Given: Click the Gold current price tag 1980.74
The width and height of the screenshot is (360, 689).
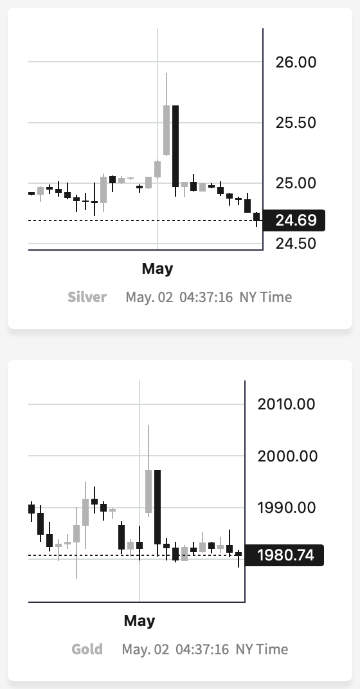Looking at the screenshot, I should (284, 555).
